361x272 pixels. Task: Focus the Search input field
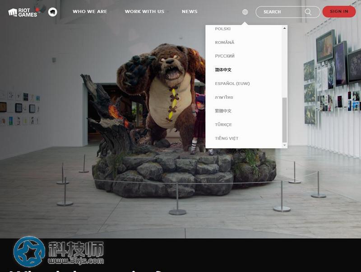(x=287, y=12)
